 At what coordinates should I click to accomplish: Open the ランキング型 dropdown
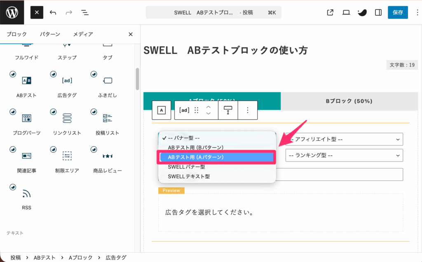(344, 155)
